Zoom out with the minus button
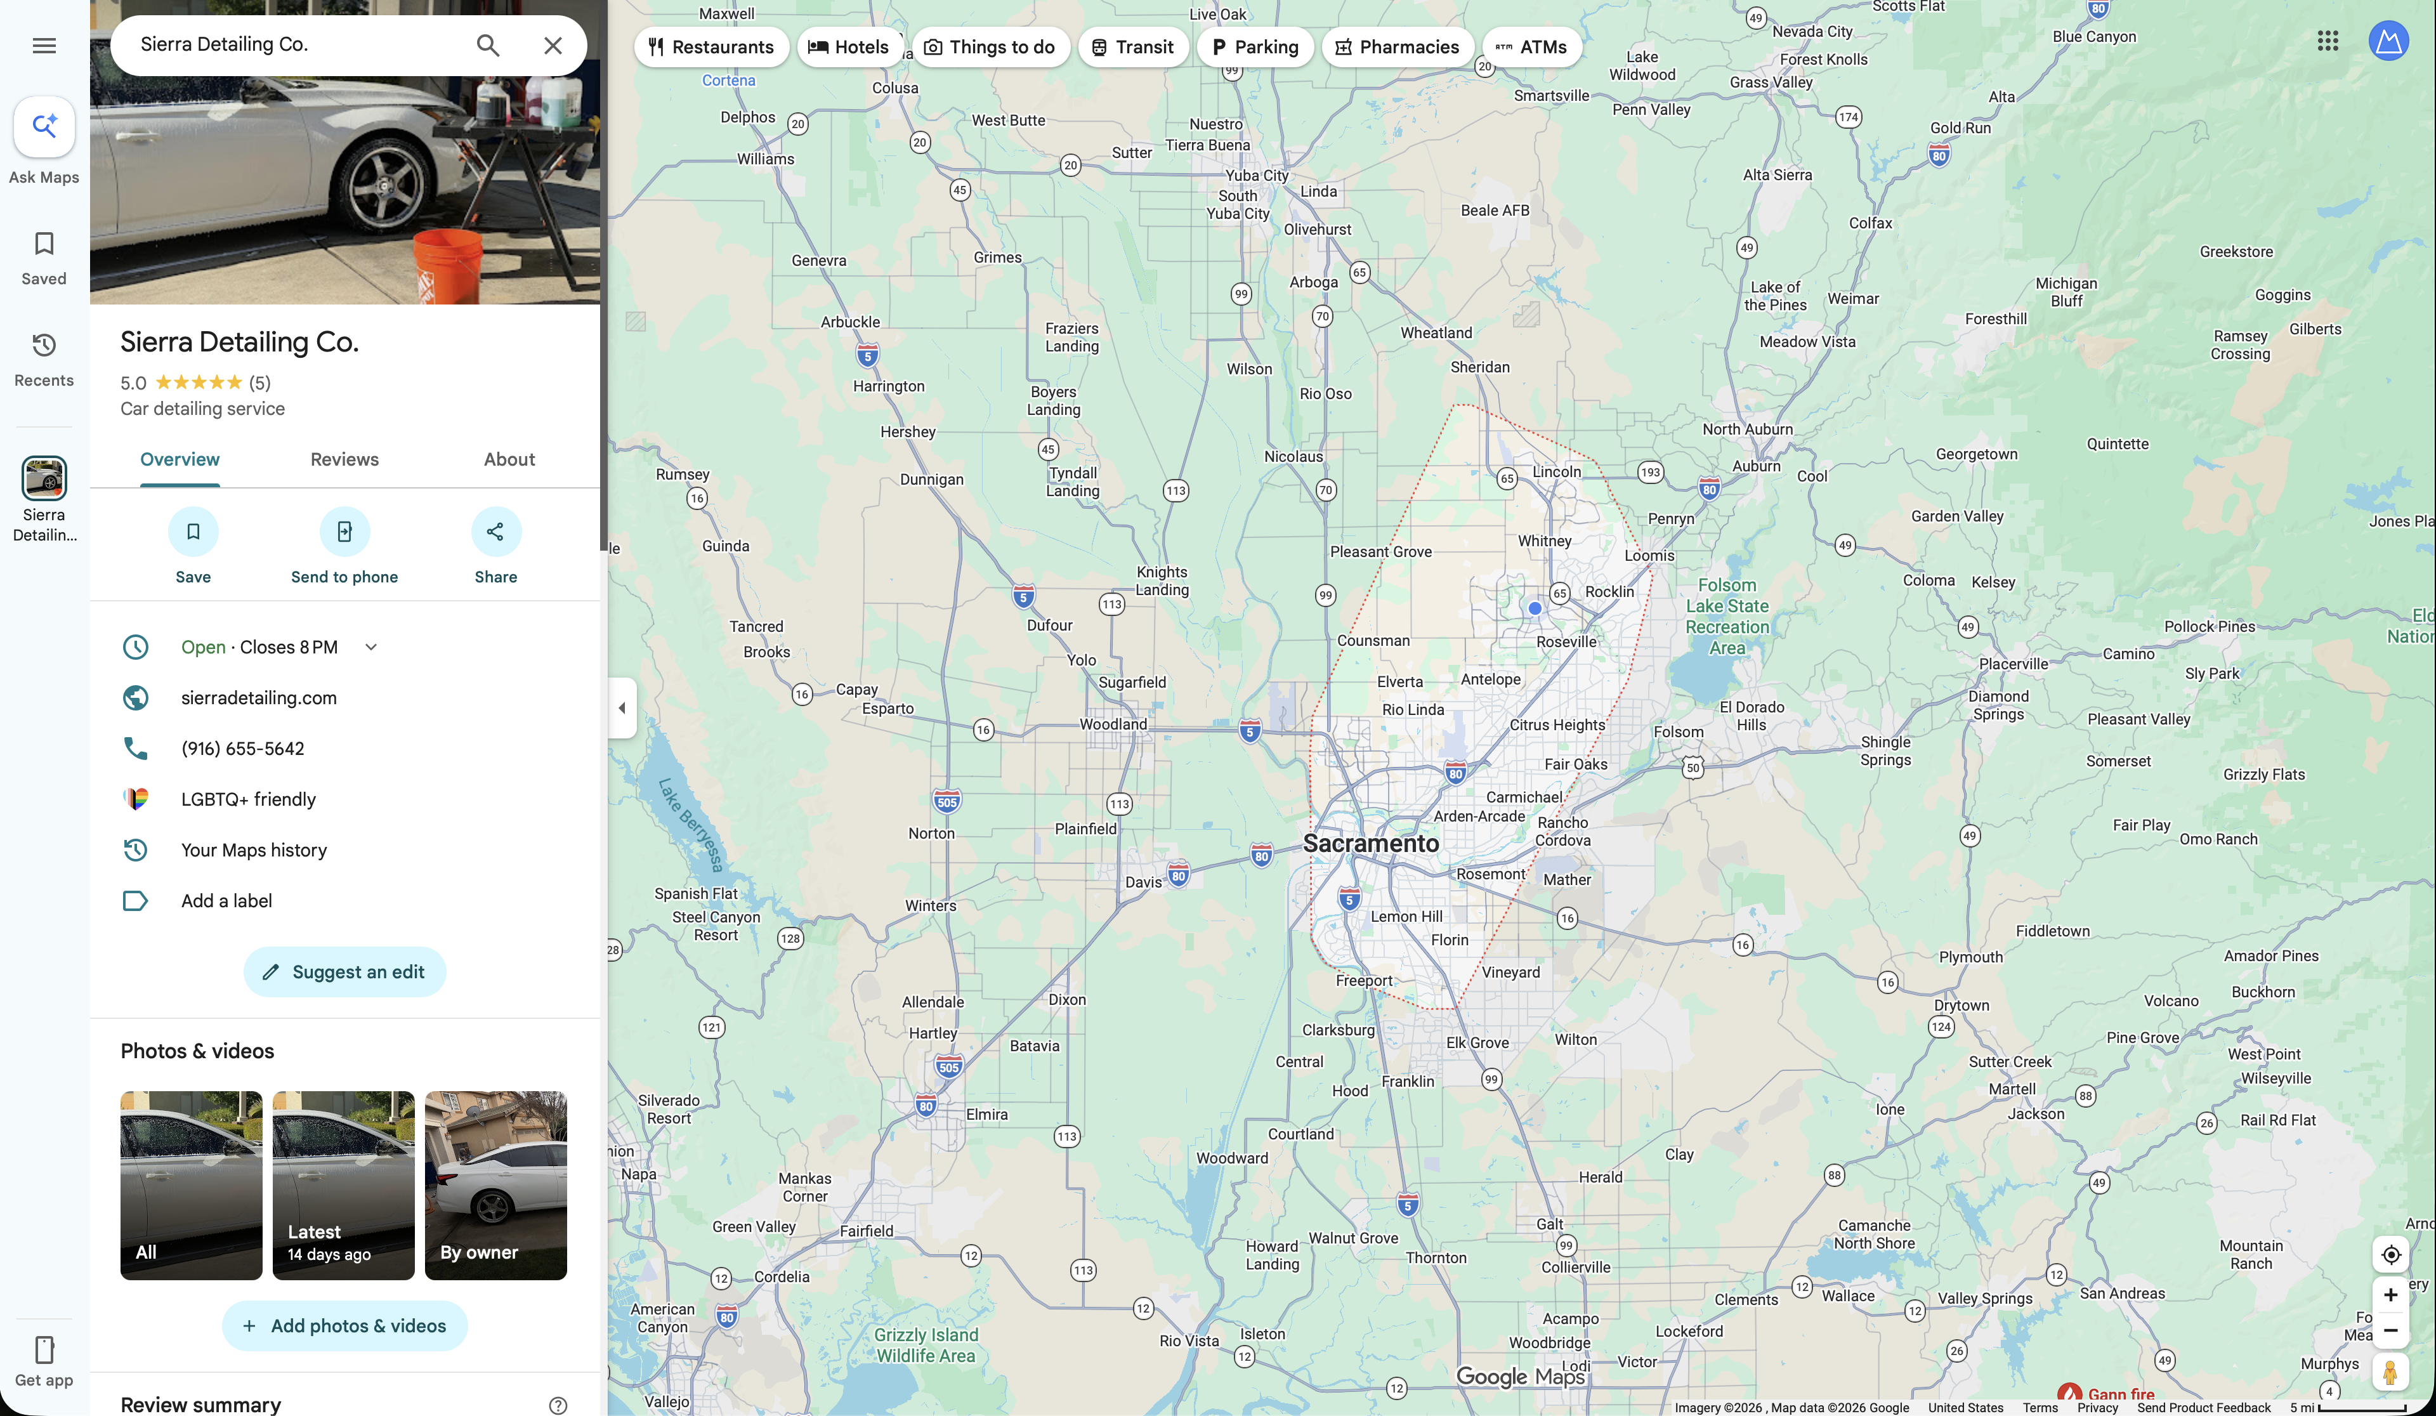This screenshot has width=2436, height=1416. point(2390,1331)
